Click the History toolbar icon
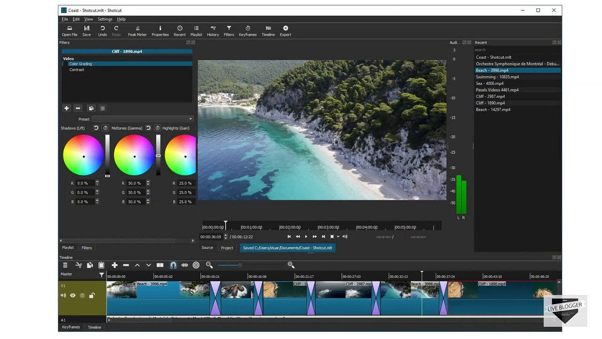The image size is (602, 339). click(x=213, y=31)
